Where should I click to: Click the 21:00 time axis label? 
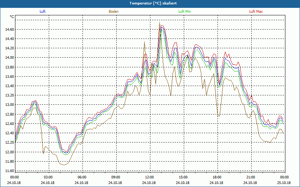click(250, 177)
